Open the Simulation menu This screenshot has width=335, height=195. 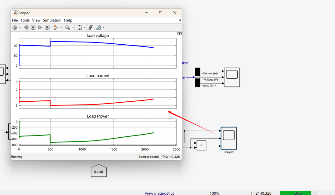coord(52,20)
